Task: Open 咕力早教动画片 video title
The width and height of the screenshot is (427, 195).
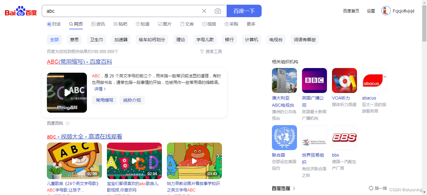Action: click(193, 187)
